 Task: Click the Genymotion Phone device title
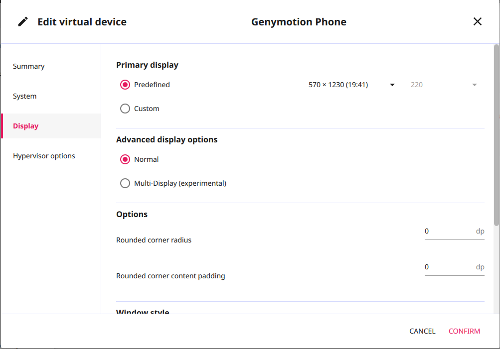pyautogui.click(x=299, y=22)
